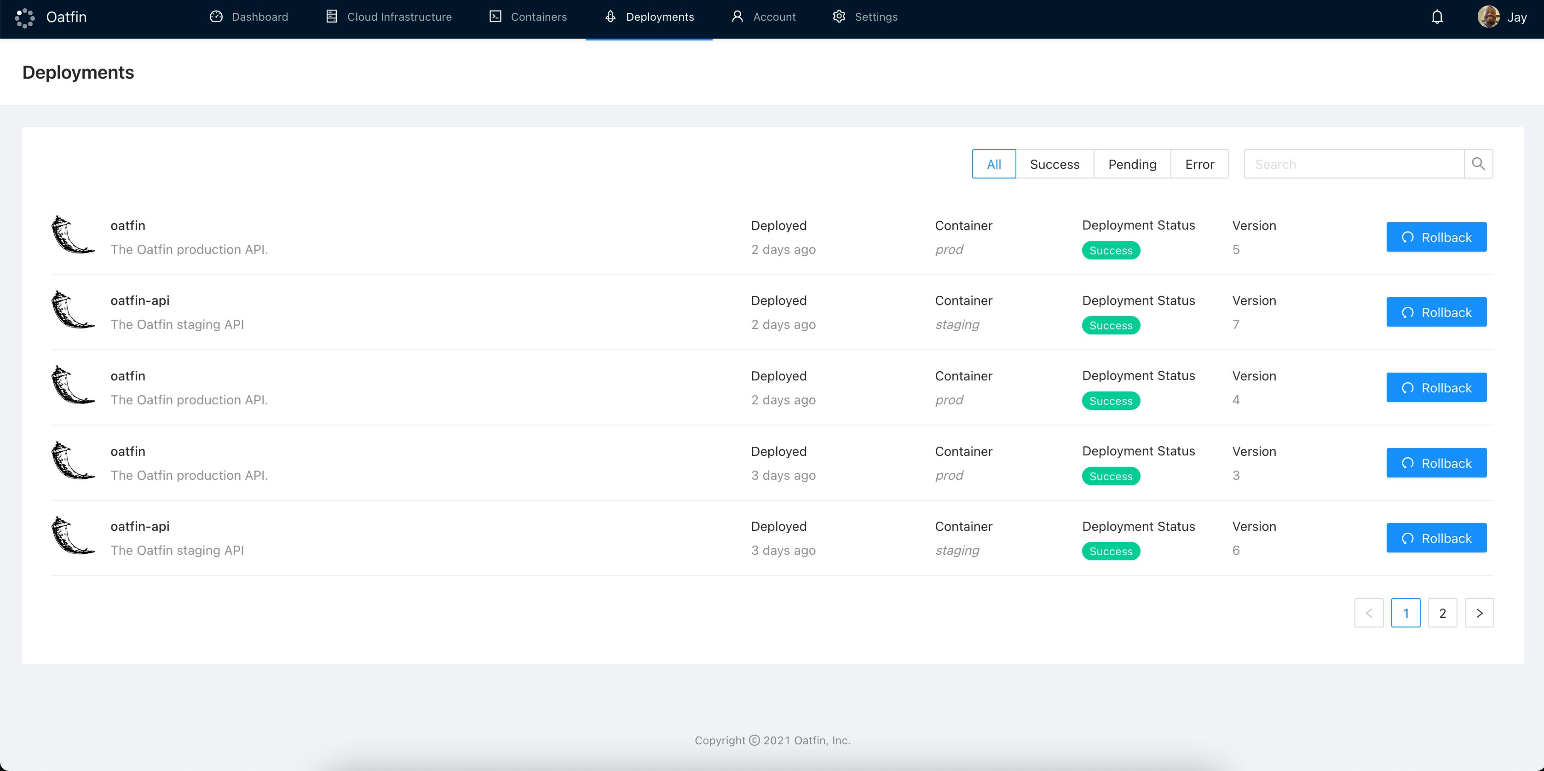1544x771 pixels.
Task: Go to next page arrow
Action: [1479, 613]
